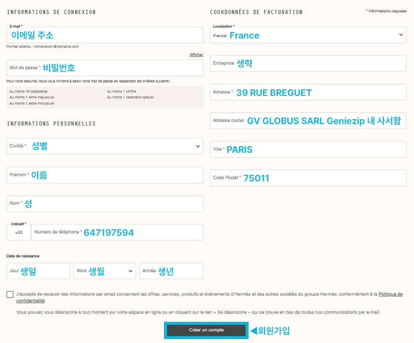
Task: Click 'Au moins 1 lettre majuscule' text
Action: [32, 97]
